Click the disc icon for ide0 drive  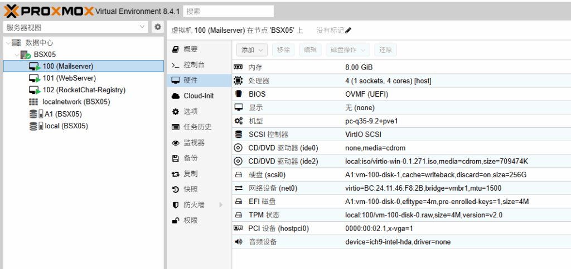click(x=238, y=148)
